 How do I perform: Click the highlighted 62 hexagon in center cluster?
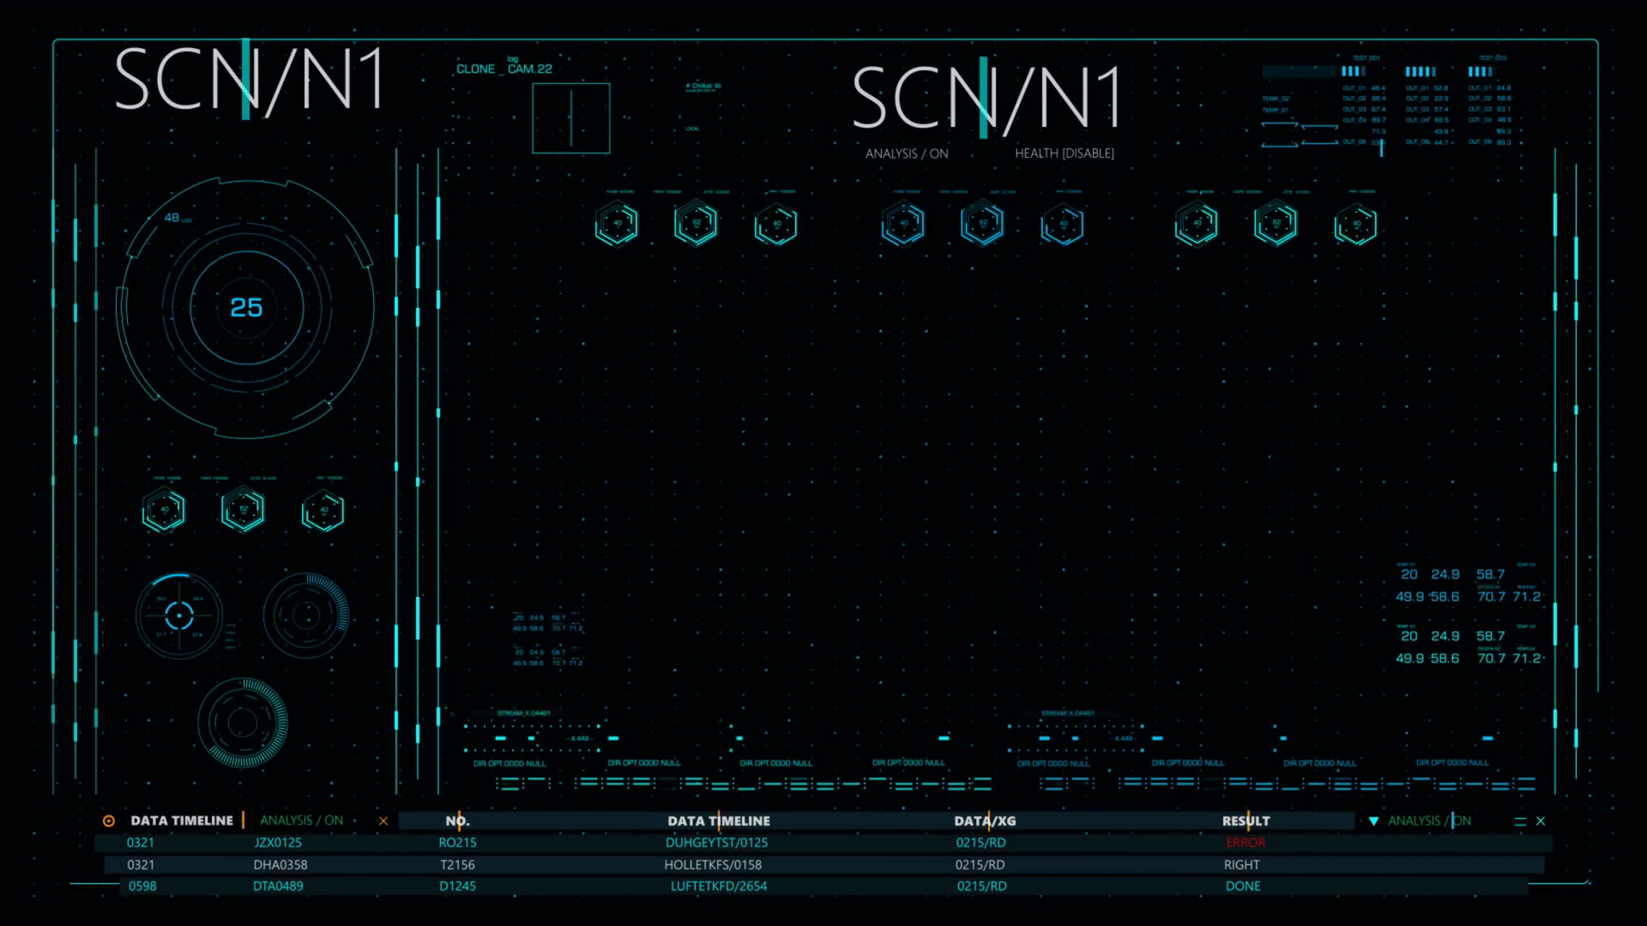[982, 223]
